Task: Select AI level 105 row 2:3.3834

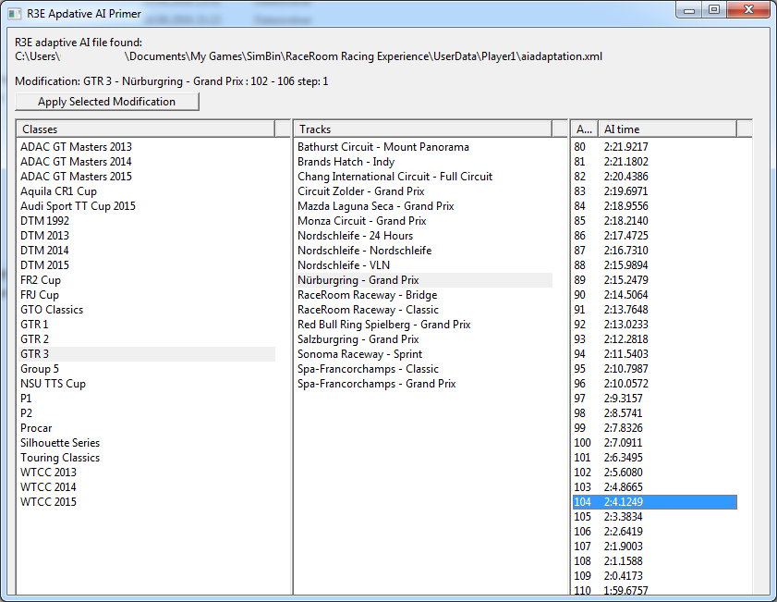Action: tap(655, 517)
